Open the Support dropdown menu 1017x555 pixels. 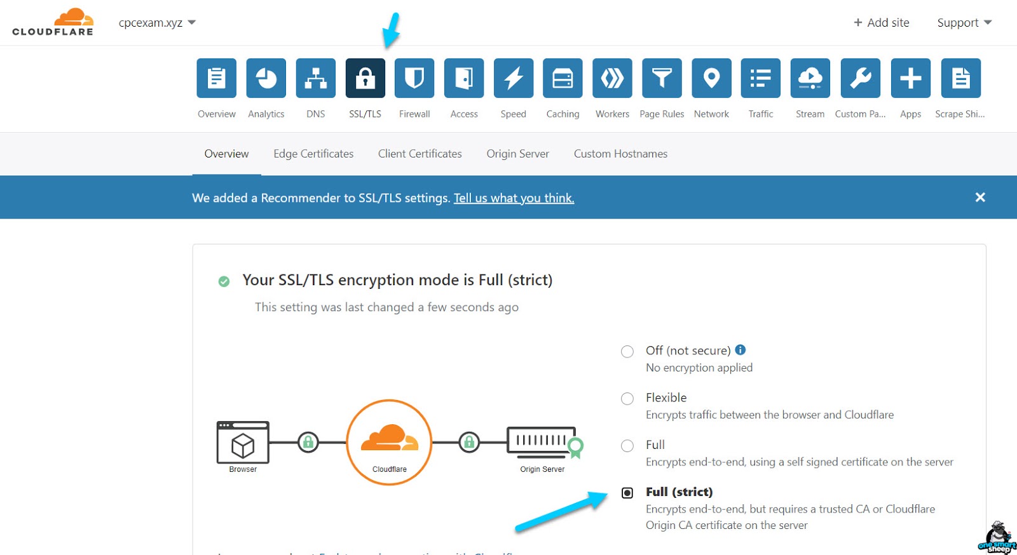coord(964,23)
